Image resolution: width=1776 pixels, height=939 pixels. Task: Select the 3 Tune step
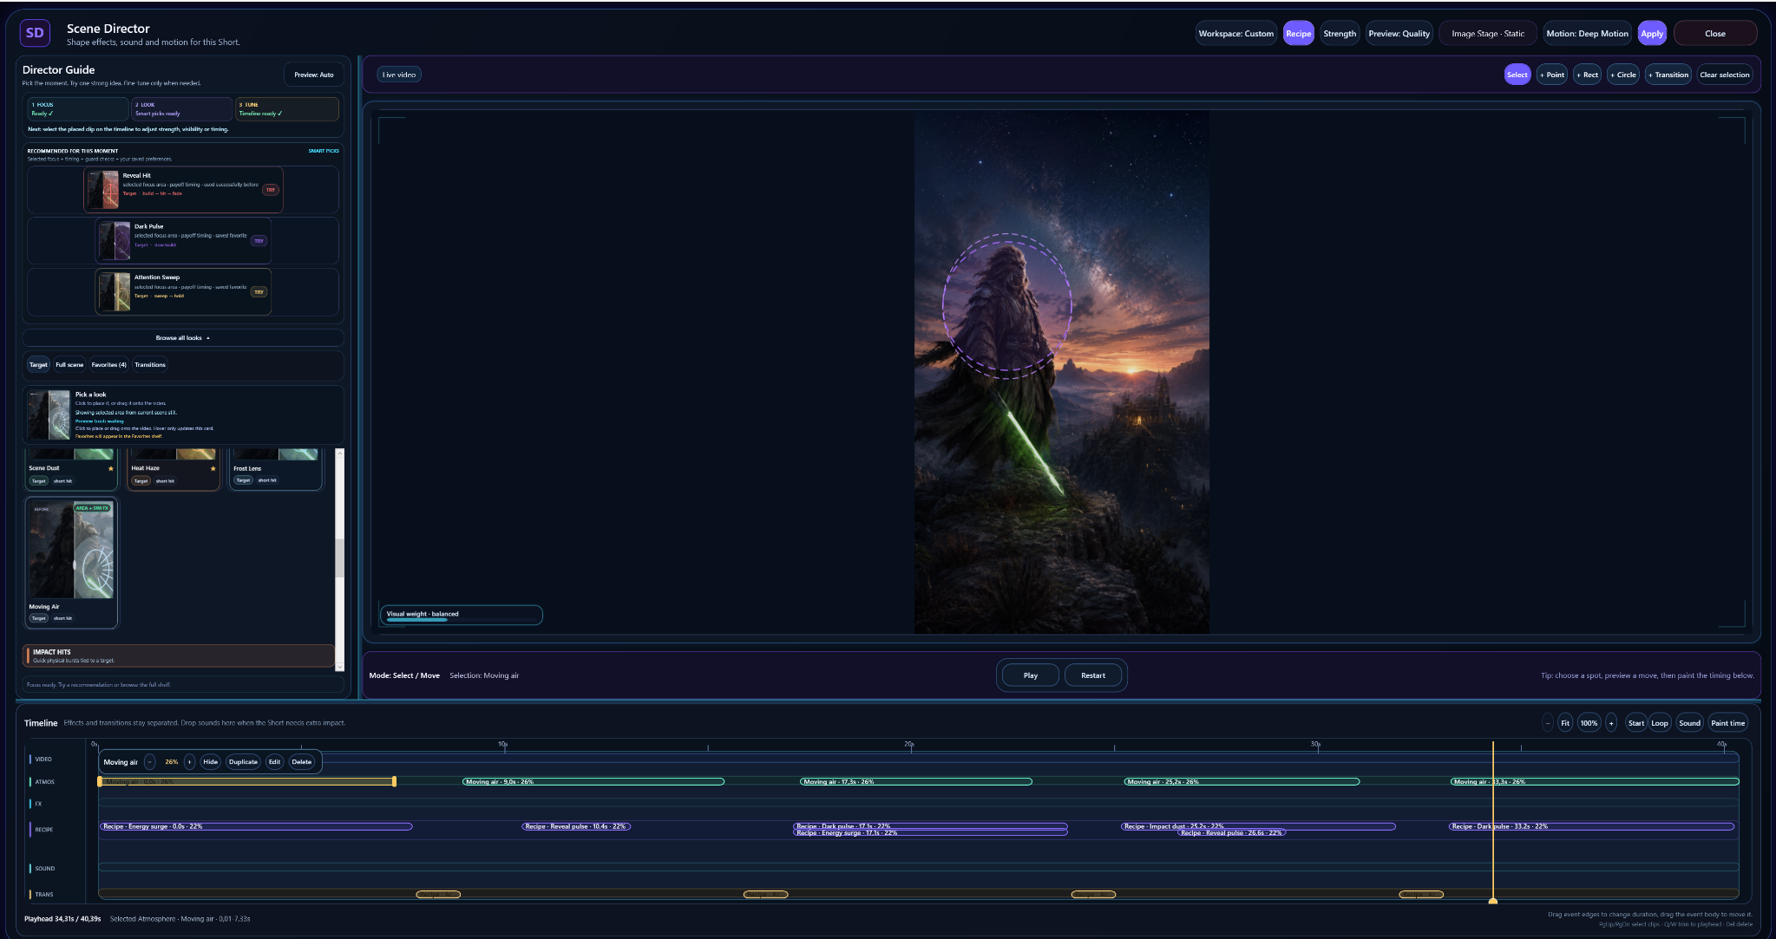click(x=287, y=109)
